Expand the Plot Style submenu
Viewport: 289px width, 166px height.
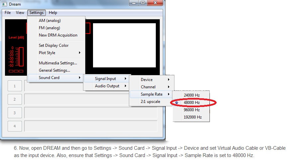pos(56,53)
